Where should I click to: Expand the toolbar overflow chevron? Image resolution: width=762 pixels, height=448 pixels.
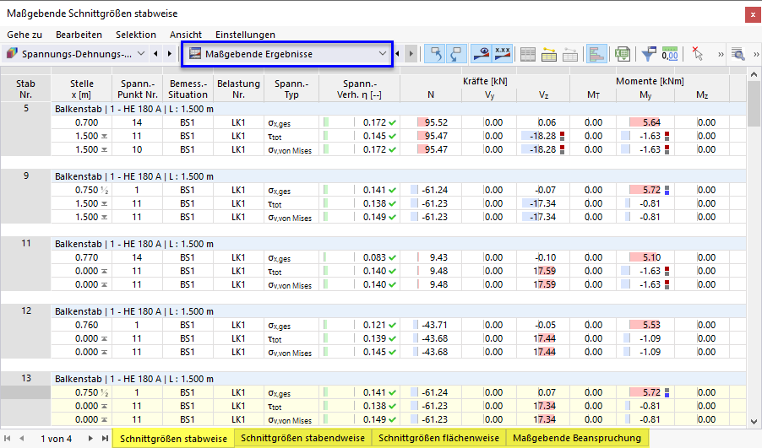(x=721, y=54)
